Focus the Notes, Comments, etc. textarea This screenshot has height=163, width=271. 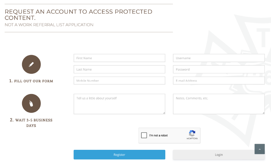pos(219,104)
